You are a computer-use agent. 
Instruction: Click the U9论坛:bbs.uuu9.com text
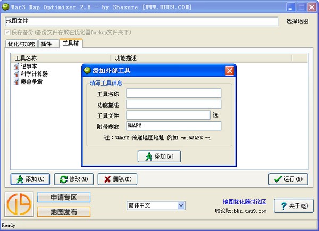click(x=240, y=211)
